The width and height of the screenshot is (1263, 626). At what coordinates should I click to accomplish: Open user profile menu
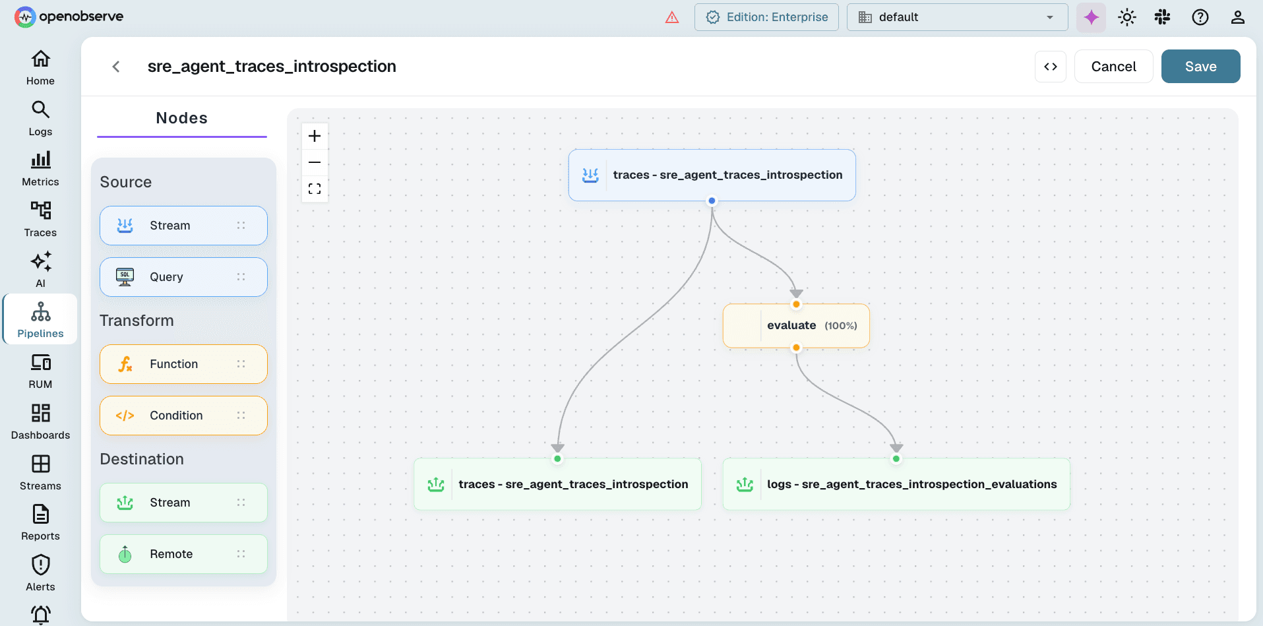pyautogui.click(x=1238, y=17)
